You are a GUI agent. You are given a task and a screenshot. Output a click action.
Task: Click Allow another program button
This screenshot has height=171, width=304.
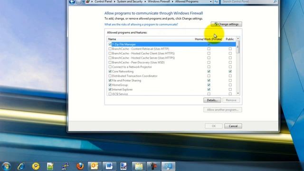coord(223,110)
